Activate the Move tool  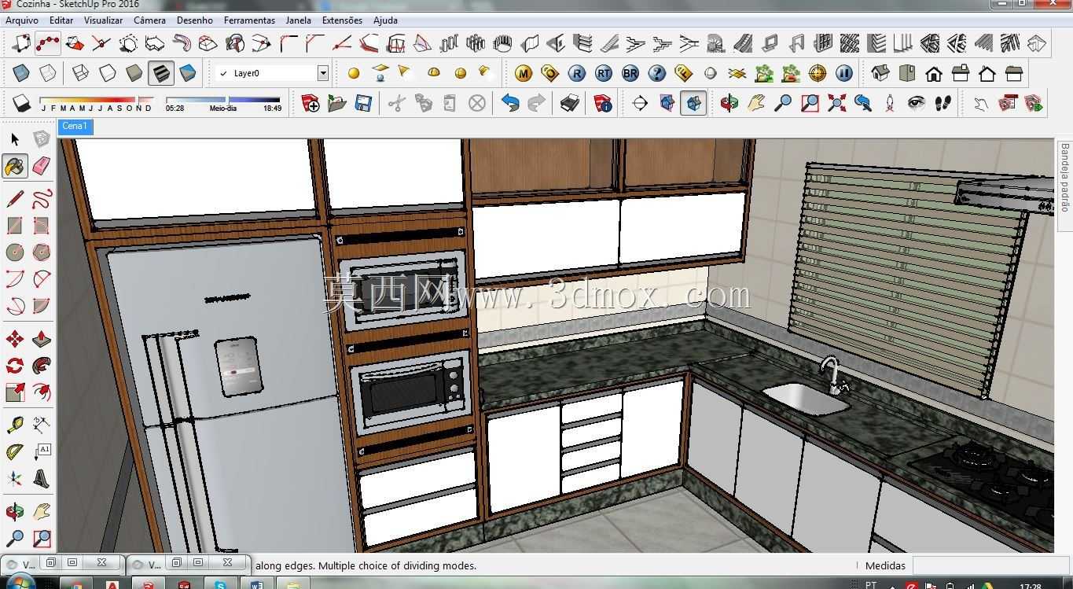[15, 339]
